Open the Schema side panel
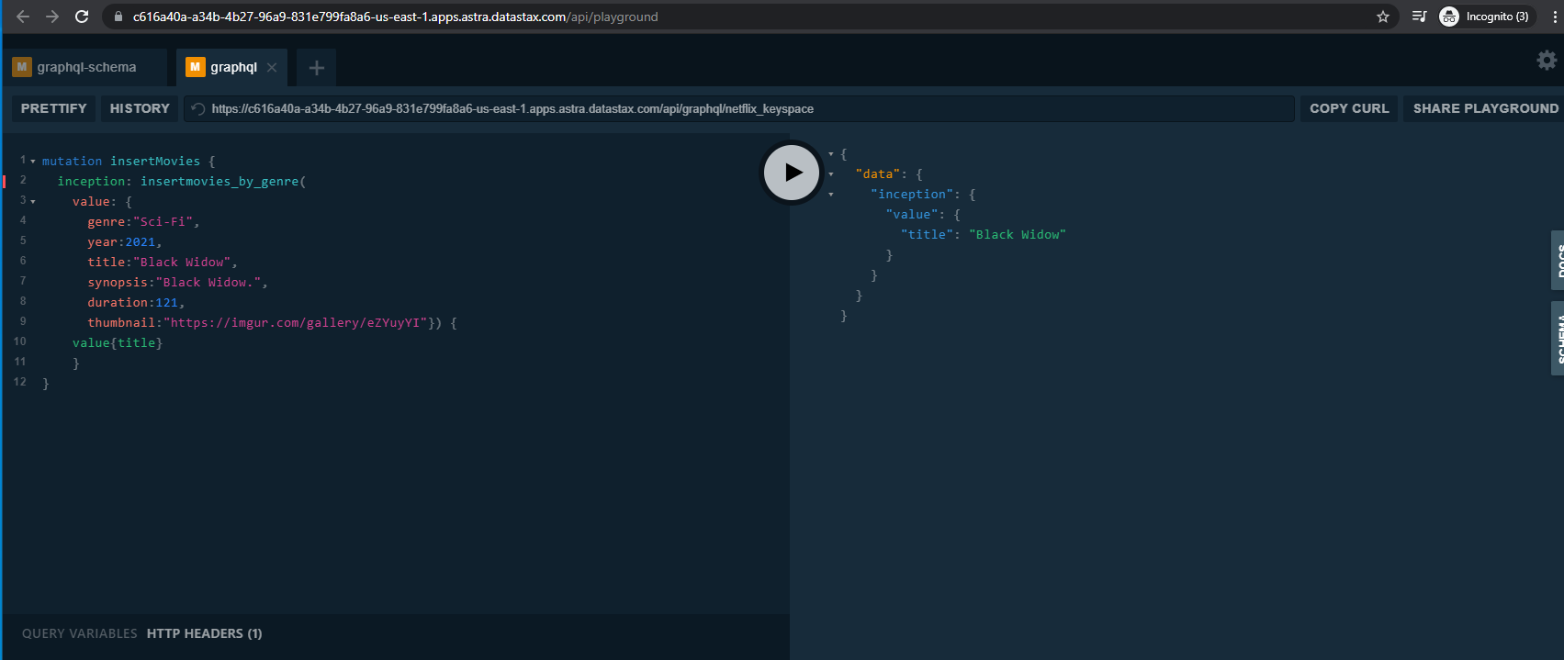The height and width of the screenshot is (660, 1564). tap(1558, 339)
